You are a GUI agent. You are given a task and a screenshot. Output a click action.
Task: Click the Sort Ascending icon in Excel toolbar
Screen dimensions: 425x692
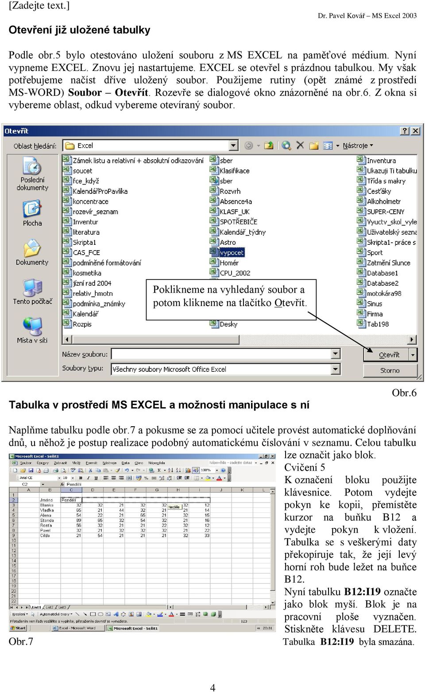point(170,470)
